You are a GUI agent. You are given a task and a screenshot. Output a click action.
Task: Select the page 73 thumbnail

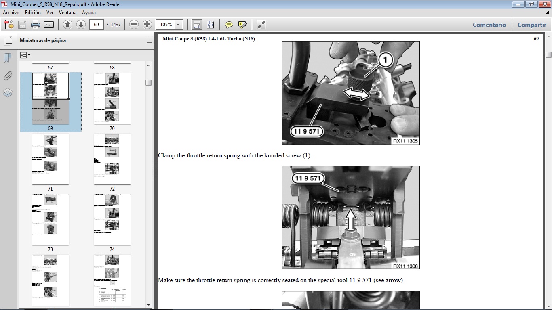51,220
